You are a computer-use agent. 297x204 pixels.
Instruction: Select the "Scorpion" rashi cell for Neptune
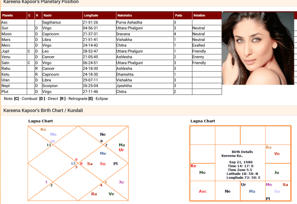pos(50,86)
